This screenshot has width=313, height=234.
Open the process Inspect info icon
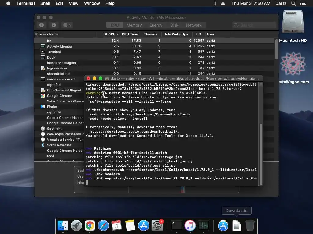[x=54, y=25]
